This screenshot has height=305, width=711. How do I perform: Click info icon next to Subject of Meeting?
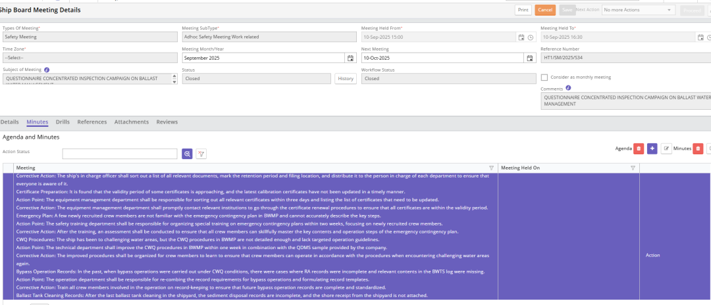coord(47,69)
